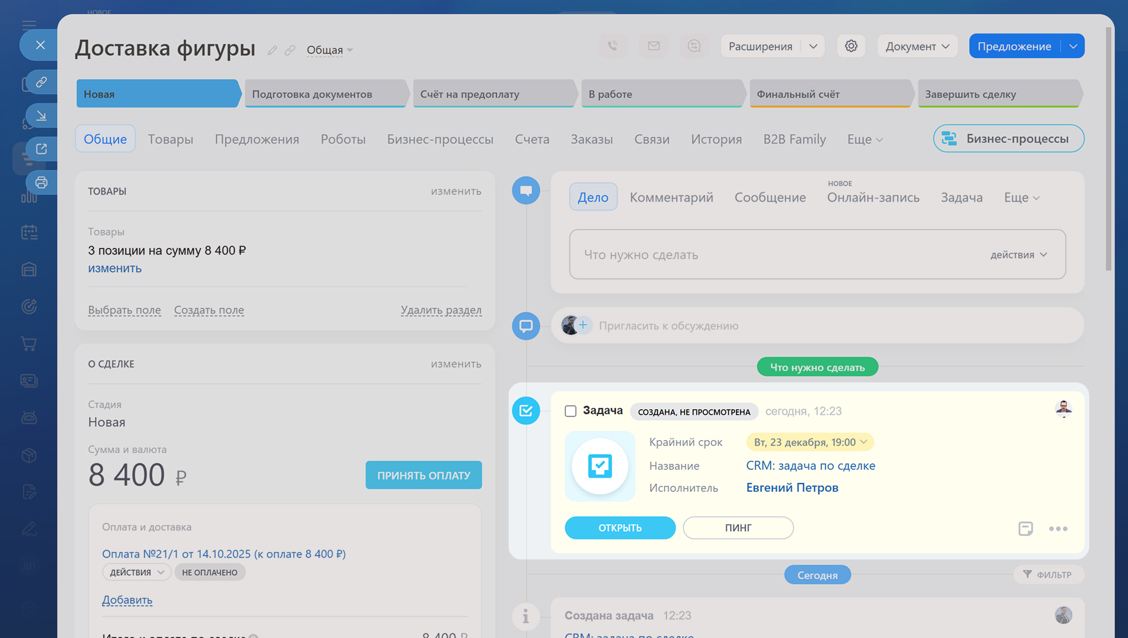
Task: Switch to the Товары tab
Action: 170,139
